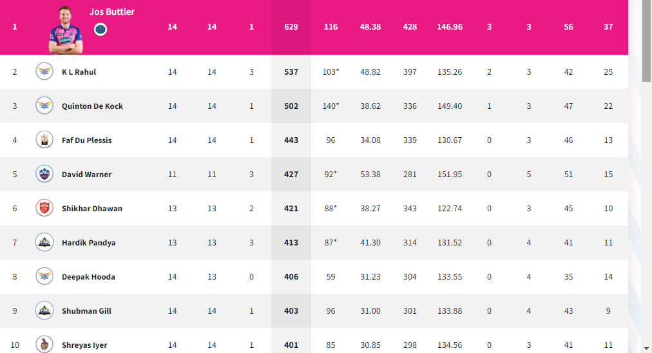Click Shikhar Dhawan's Punjab Kings logo

tap(44, 208)
